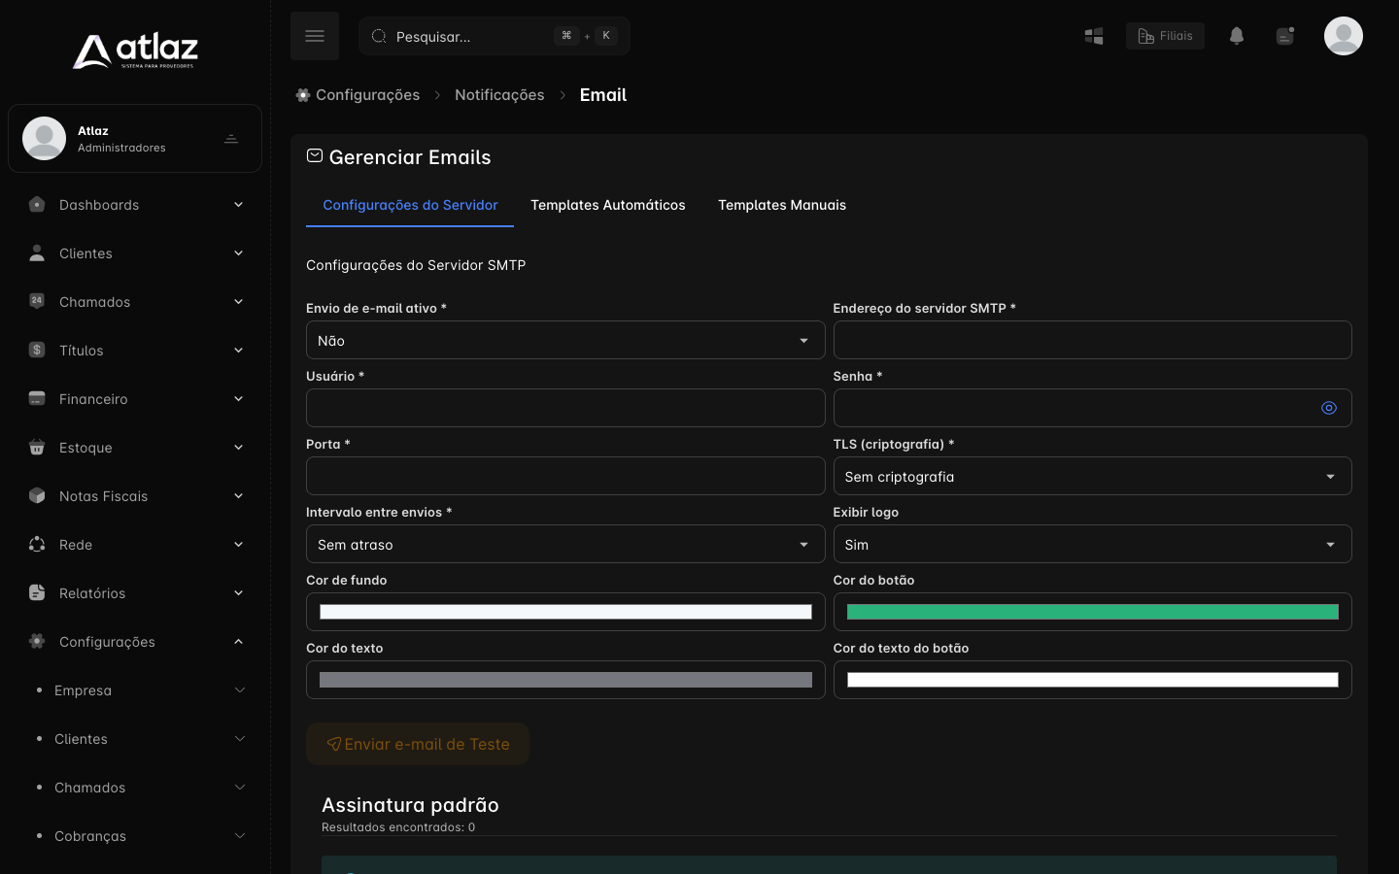This screenshot has height=874, width=1399.
Task: Click the Chamados 24 icon
Action: 37,301
